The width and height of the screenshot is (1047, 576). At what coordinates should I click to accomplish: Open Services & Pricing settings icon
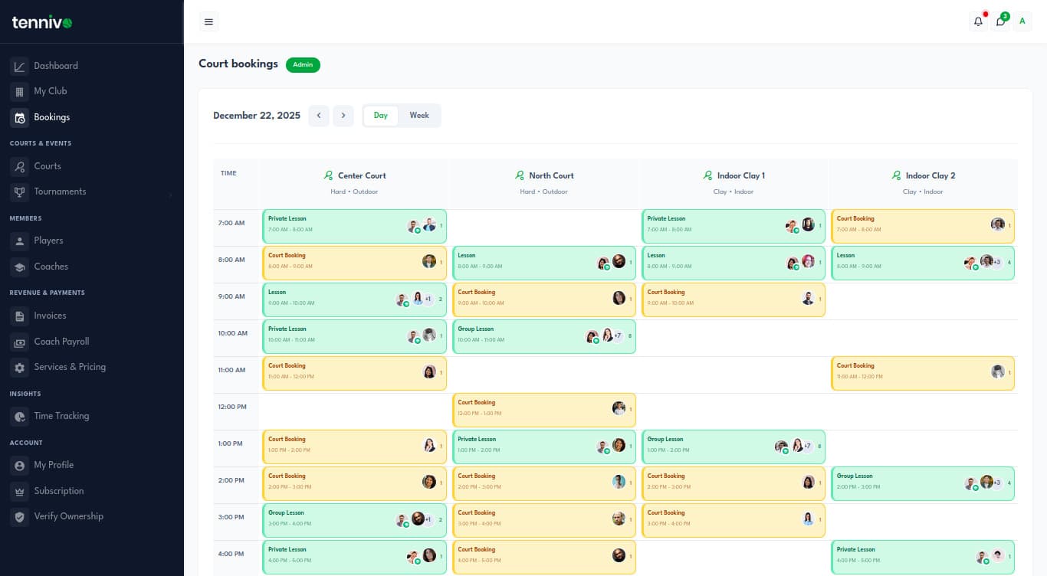point(20,367)
